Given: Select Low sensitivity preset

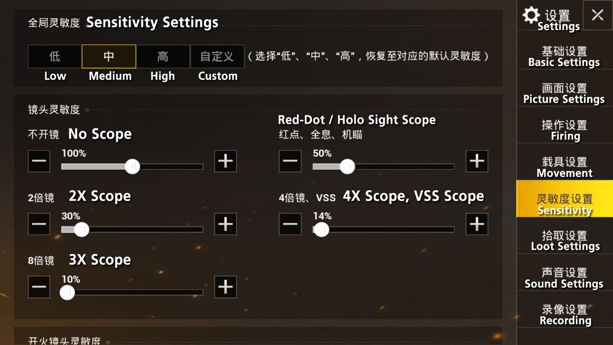Looking at the screenshot, I should point(55,57).
